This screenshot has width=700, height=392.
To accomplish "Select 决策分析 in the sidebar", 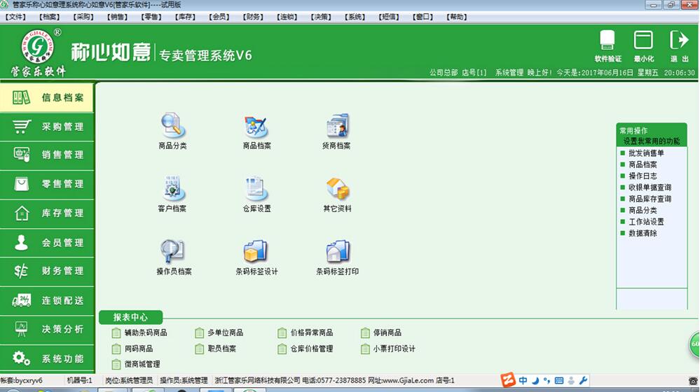I will click(47, 330).
